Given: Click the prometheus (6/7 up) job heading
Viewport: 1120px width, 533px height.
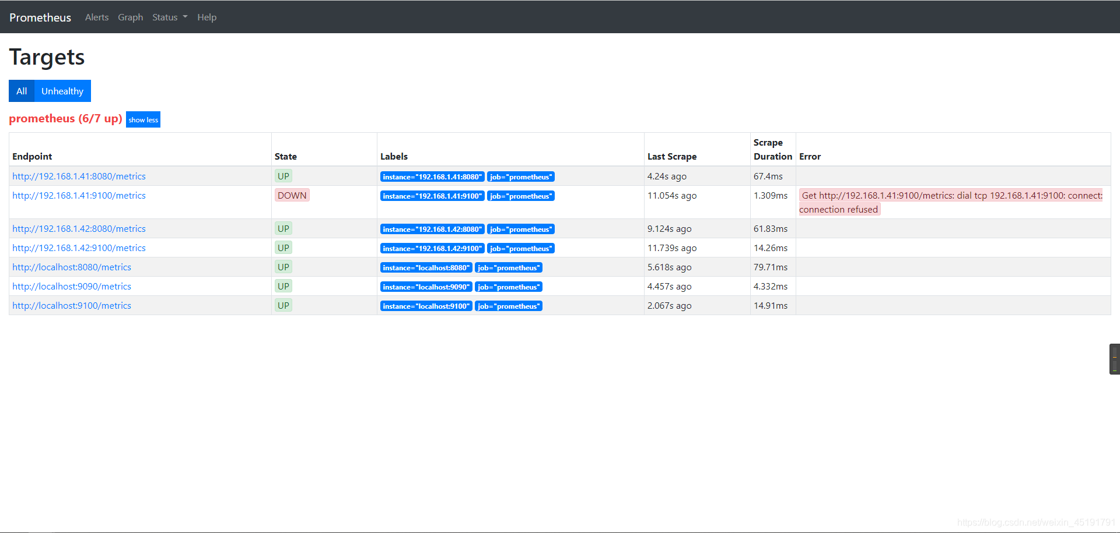Looking at the screenshot, I should 65,118.
